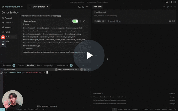
Task: Split the terminal
Action: tap(81, 70)
